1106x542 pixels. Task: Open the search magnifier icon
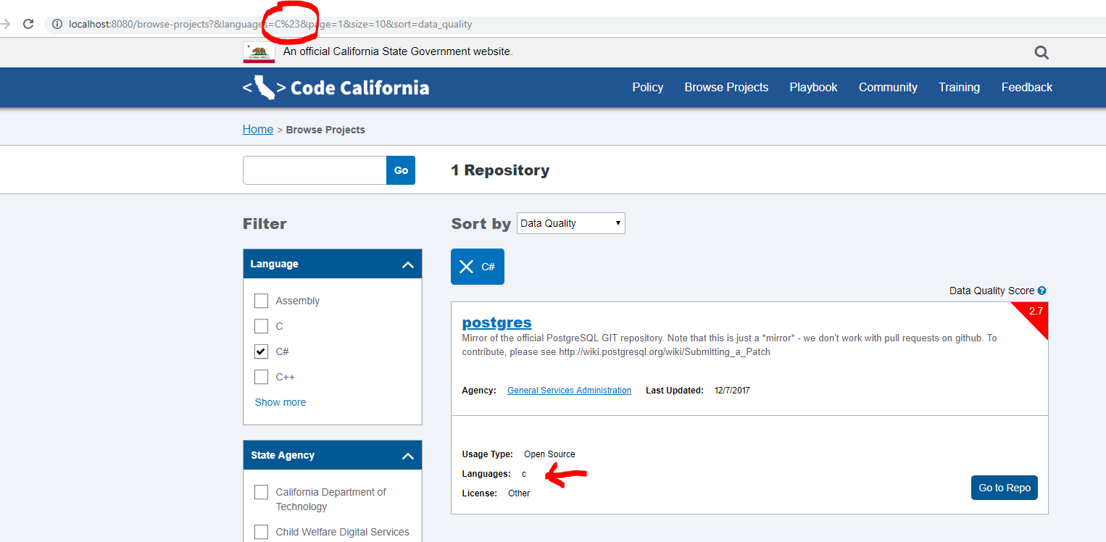(1041, 52)
